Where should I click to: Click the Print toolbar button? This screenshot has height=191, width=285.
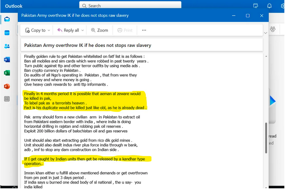[125, 30]
